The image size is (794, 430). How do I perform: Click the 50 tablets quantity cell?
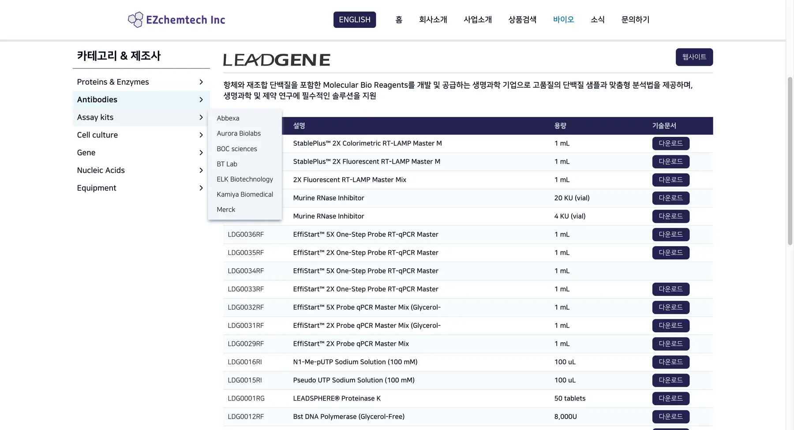point(570,398)
